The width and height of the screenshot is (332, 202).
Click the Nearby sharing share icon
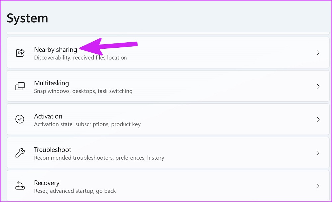(20, 53)
